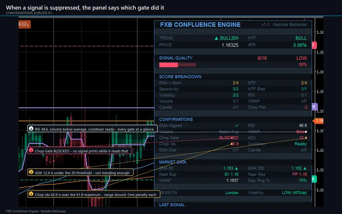This screenshot has height=214, width=342.
Task: Click the ATR value 0.06%
Action: [x=300, y=45]
